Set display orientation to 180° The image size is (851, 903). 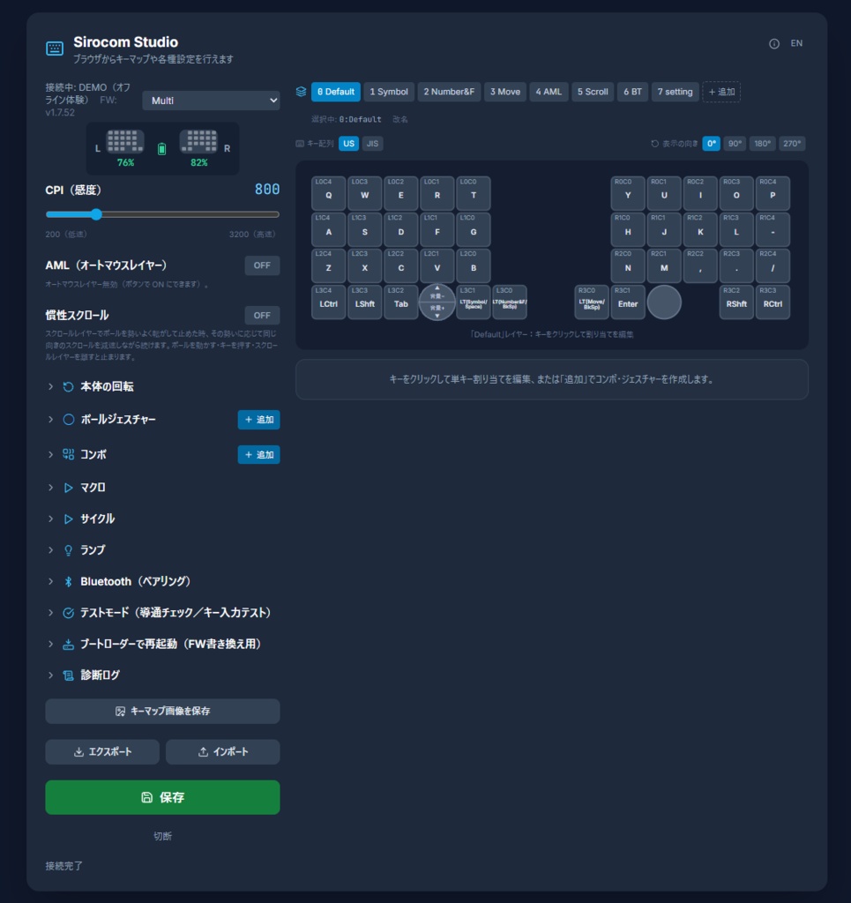(762, 144)
